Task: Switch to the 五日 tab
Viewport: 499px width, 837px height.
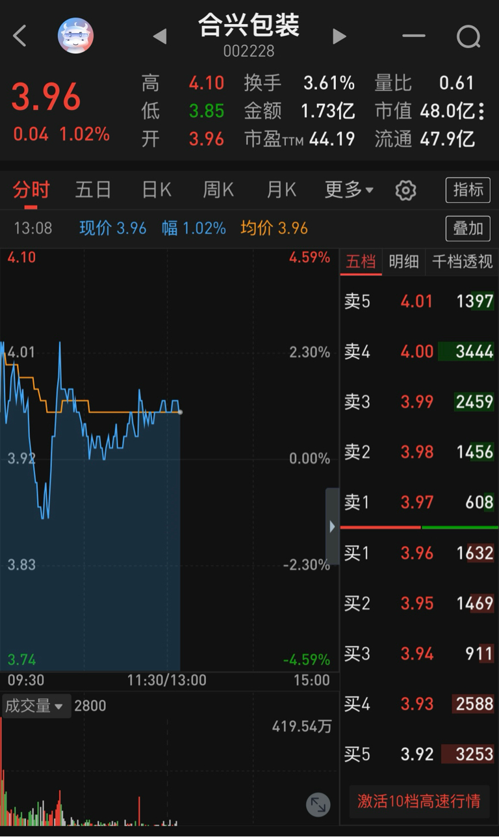Action: point(93,190)
